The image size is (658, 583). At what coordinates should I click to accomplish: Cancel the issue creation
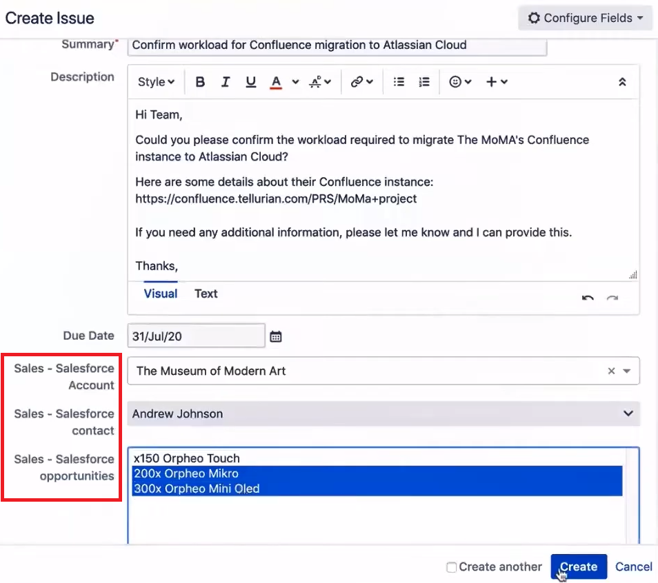(633, 566)
